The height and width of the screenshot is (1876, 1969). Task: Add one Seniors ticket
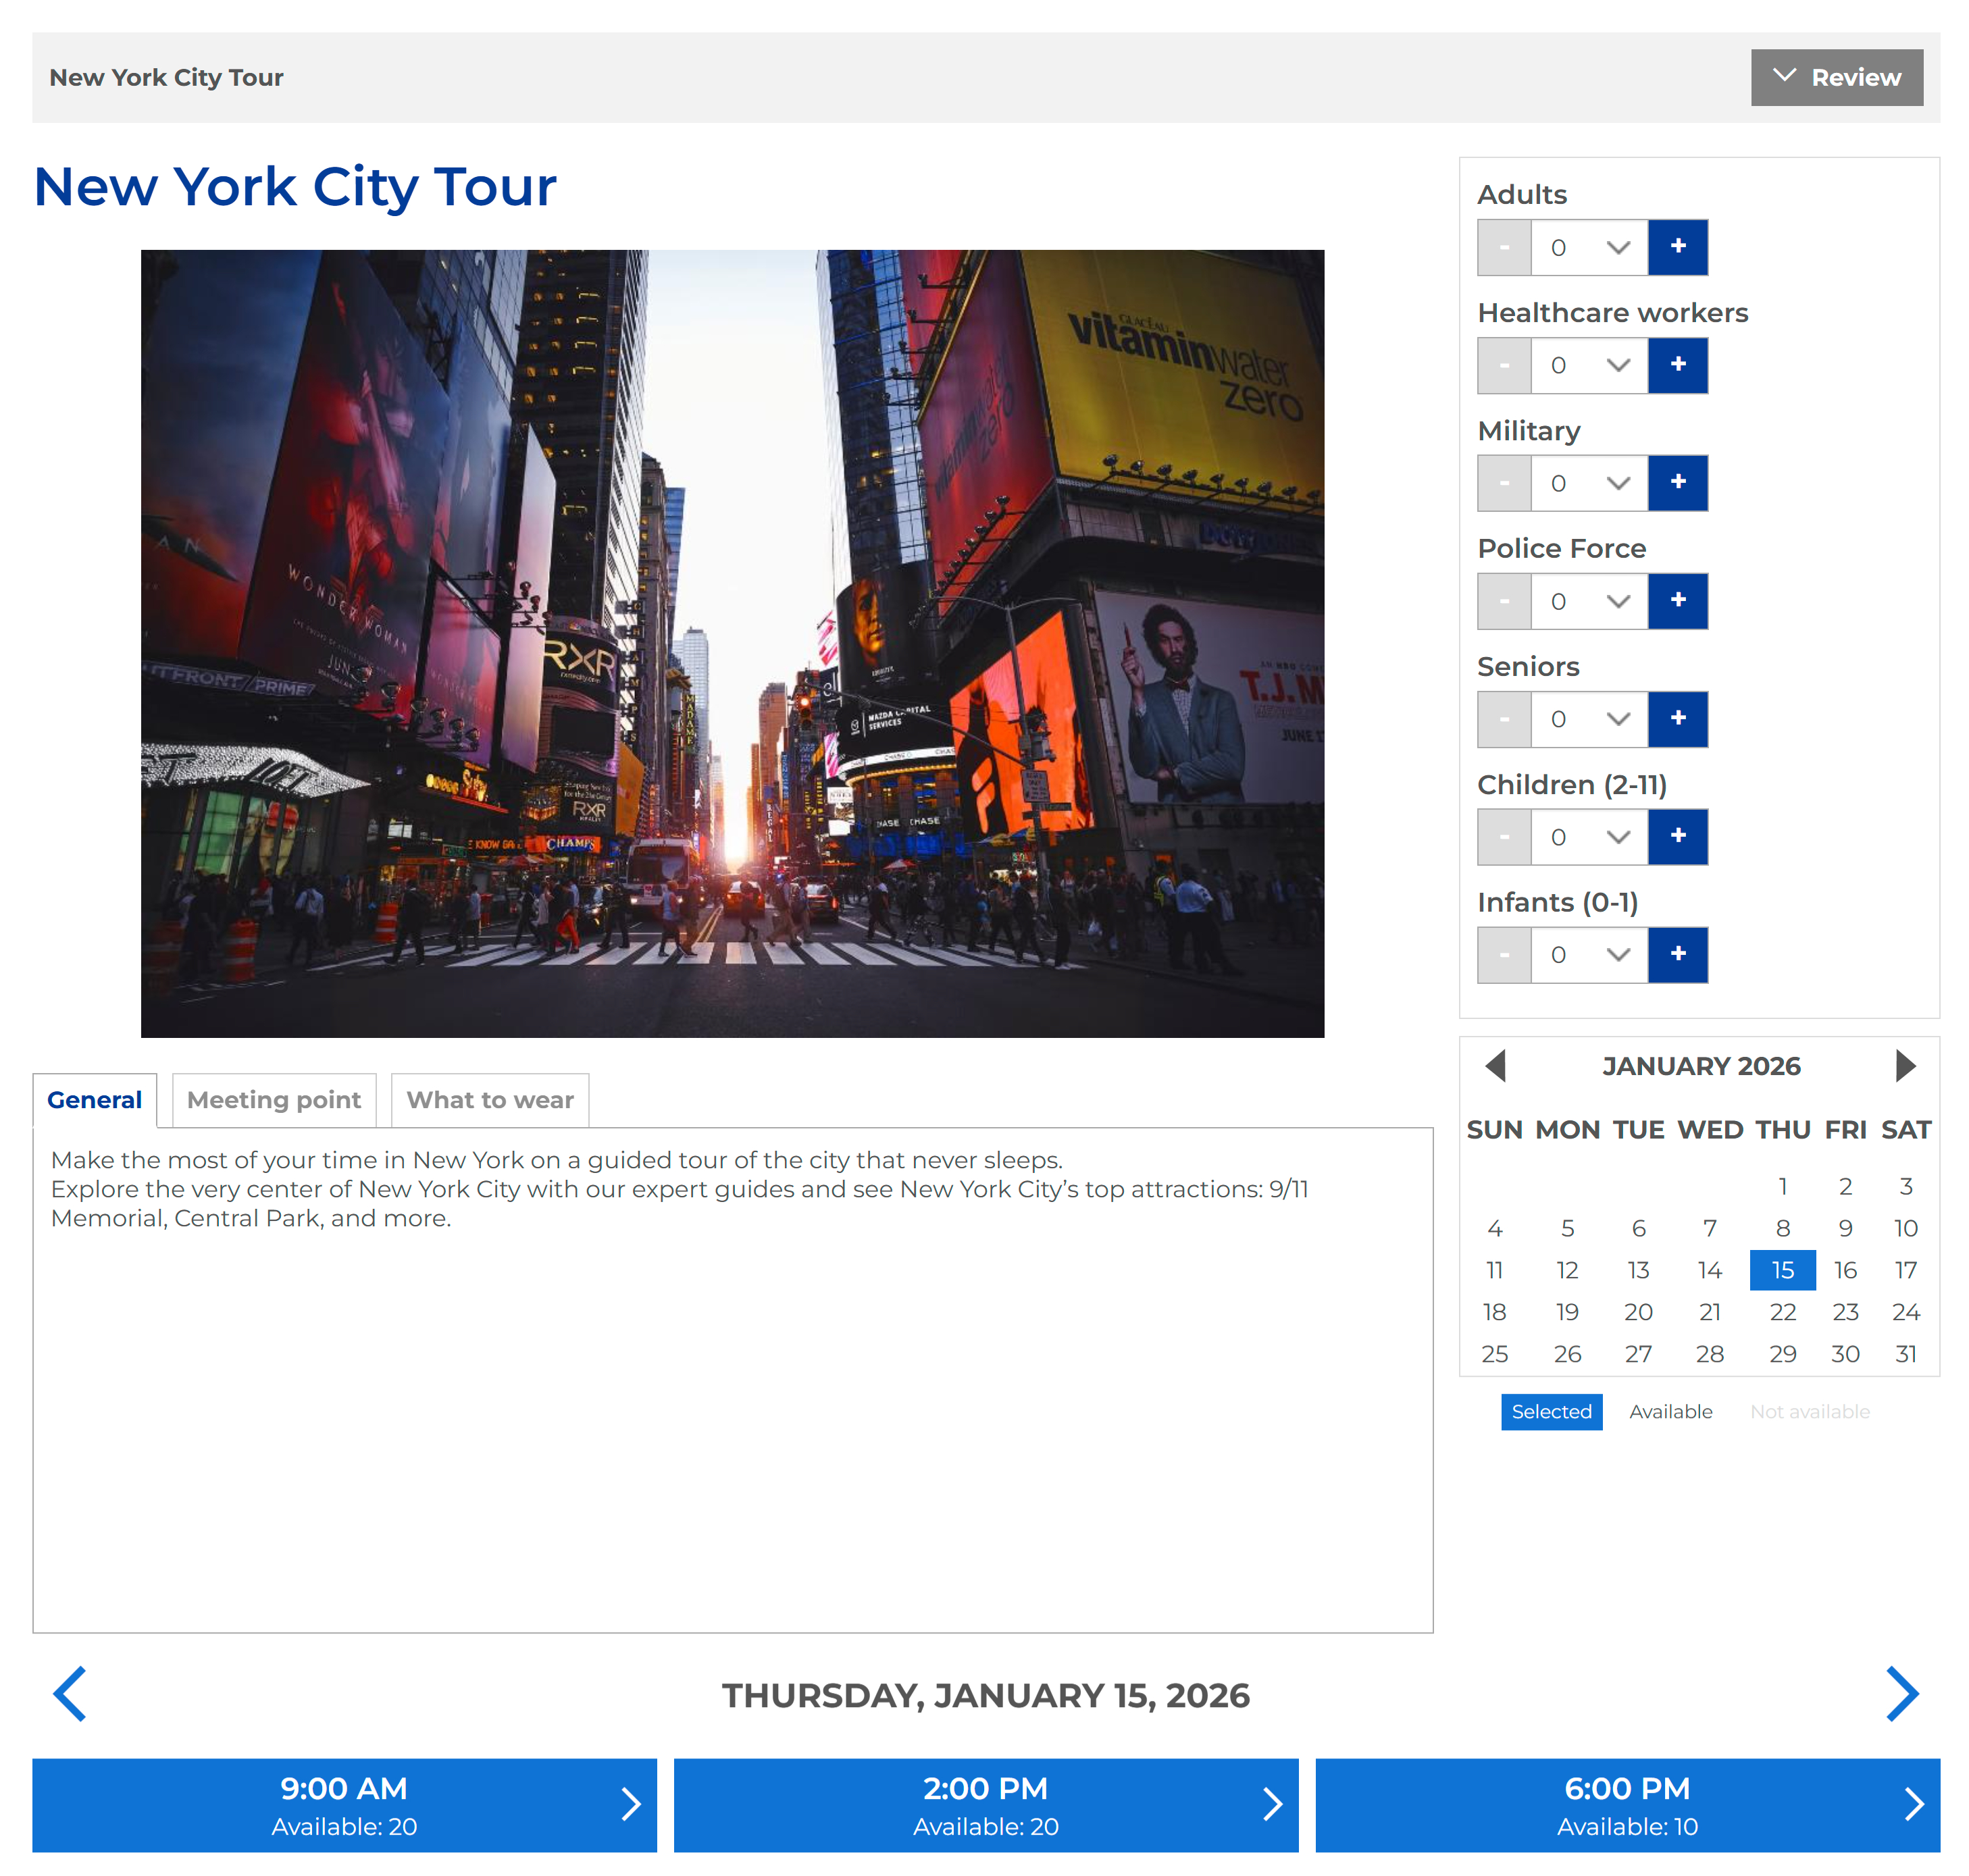pyautogui.click(x=1677, y=719)
